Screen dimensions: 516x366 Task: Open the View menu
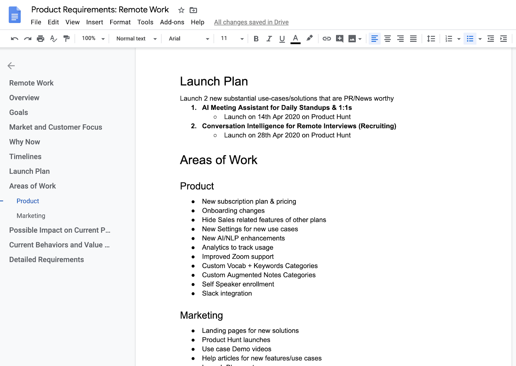(x=73, y=22)
